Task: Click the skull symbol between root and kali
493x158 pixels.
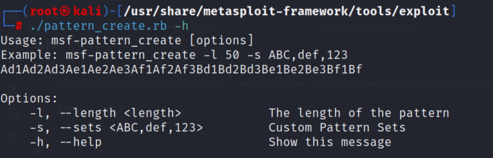Action: (65, 12)
